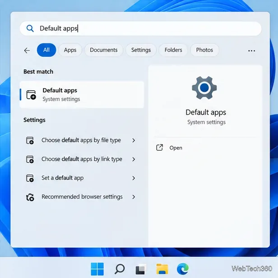278x278 pixels.
Task: Select Choose default apps by file type
Action: point(81,140)
